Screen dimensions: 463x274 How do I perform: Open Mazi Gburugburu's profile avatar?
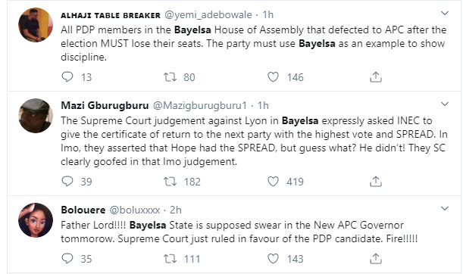point(36,116)
